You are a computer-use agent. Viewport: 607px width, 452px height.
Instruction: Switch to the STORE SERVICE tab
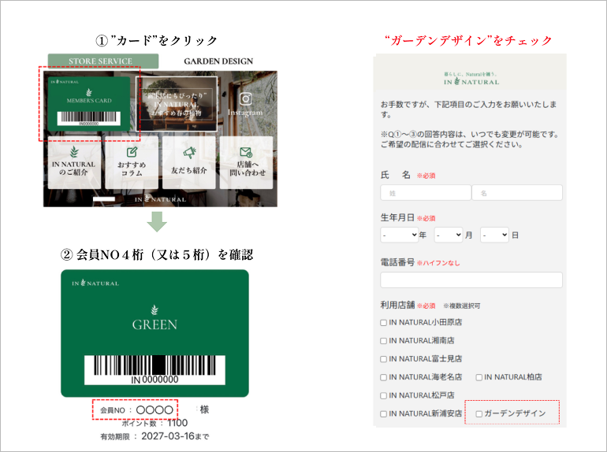(102, 61)
